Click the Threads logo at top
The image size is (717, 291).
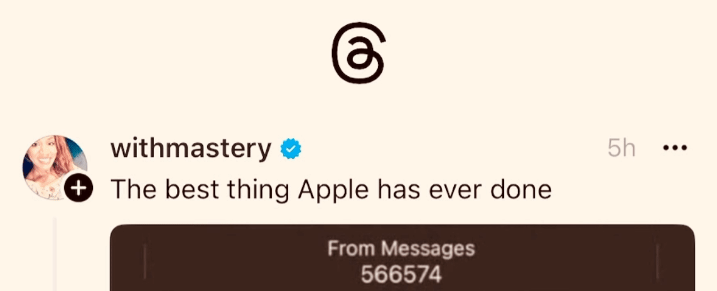(358, 53)
